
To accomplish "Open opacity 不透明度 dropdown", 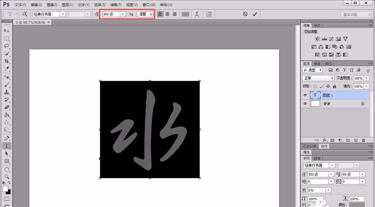I will point(367,78).
